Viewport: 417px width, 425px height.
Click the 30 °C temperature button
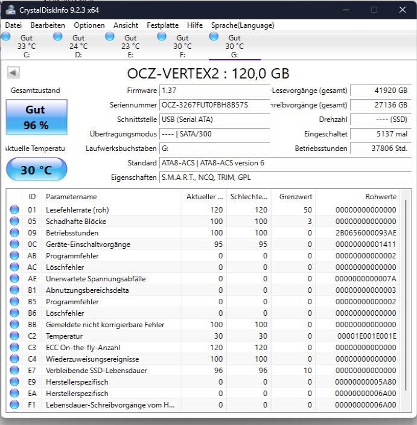[37, 170]
